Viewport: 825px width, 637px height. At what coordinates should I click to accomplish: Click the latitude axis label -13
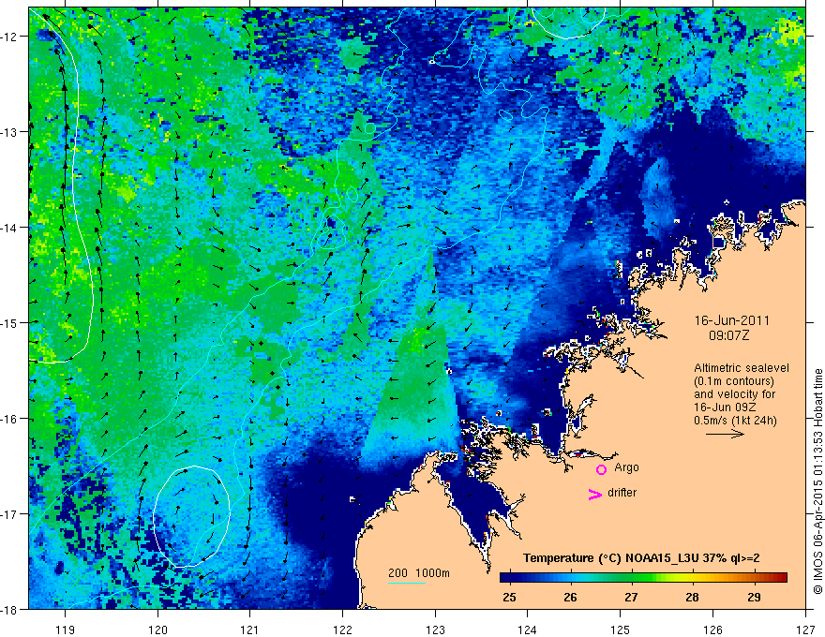tap(9, 131)
